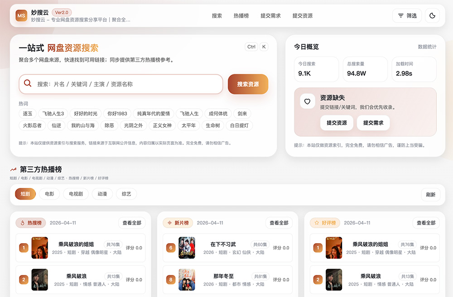The height and width of the screenshot is (297, 453).
Task: Expand 查看全部 for the 热搜榜 list
Action: tap(132, 223)
